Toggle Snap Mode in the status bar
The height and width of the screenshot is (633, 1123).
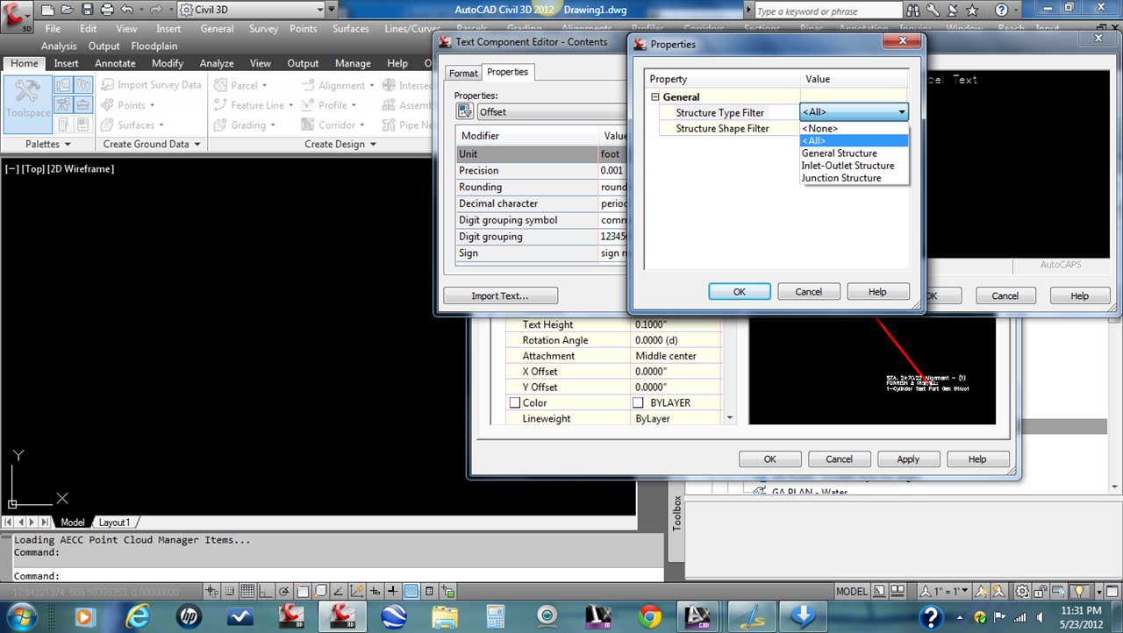coord(229,592)
